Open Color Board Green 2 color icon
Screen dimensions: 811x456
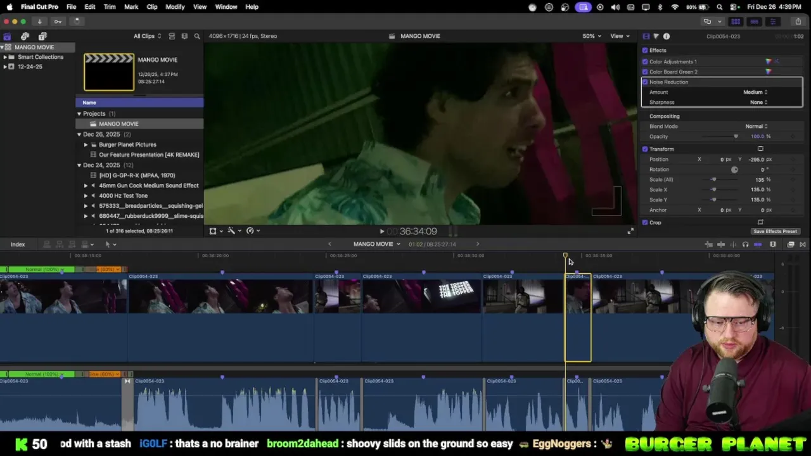tap(769, 72)
